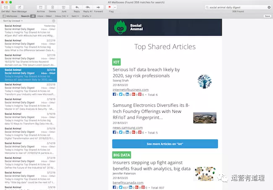
Task: Click Pinterest icon under internetofbusiness.com
Action: click(140, 94)
